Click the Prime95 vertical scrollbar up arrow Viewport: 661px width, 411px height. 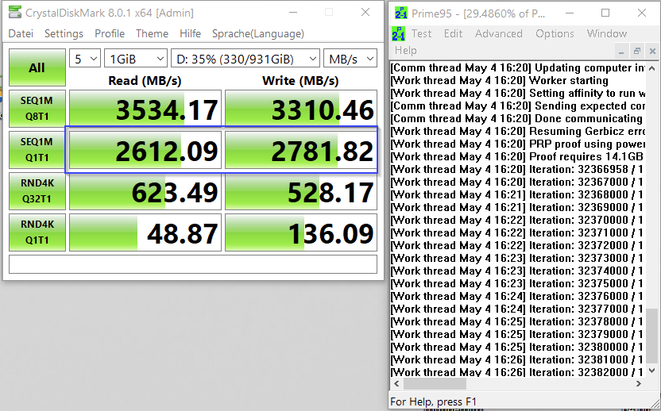click(651, 67)
